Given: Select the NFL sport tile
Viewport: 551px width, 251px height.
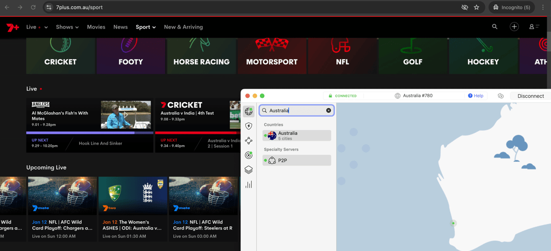Looking at the screenshot, I should coord(342,56).
